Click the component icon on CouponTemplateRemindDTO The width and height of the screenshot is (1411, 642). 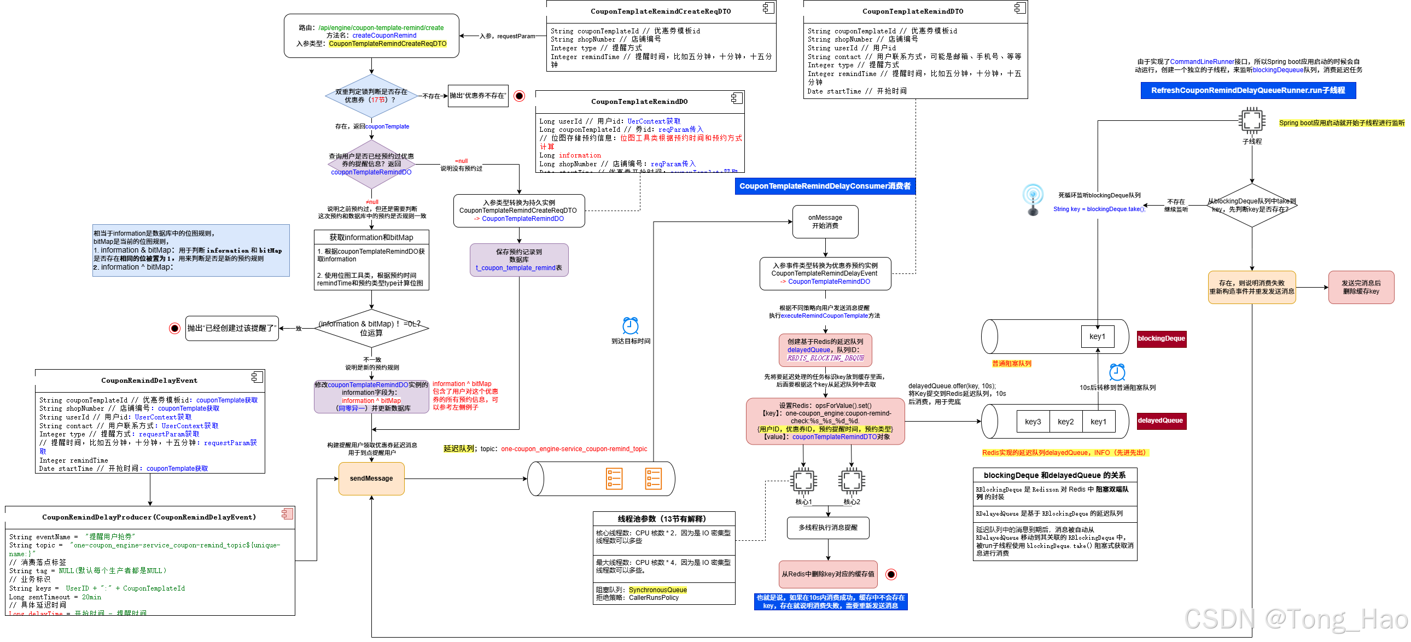pyautogui.click(x=1019, y=8)
